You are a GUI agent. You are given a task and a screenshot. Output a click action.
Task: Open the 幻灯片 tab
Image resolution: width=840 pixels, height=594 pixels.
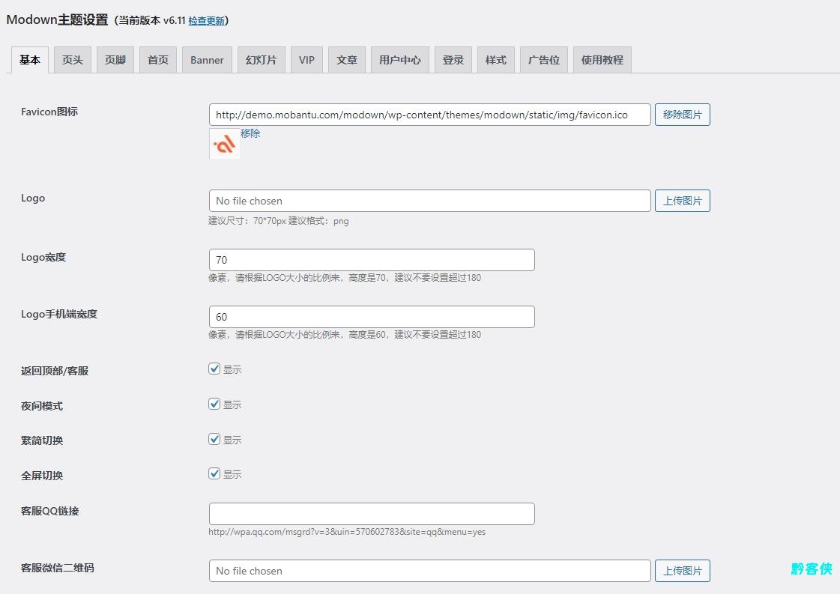tap(262, 60)
